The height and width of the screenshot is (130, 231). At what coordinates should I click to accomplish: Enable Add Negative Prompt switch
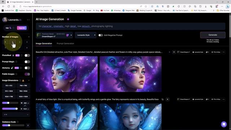tap(101, 35)
